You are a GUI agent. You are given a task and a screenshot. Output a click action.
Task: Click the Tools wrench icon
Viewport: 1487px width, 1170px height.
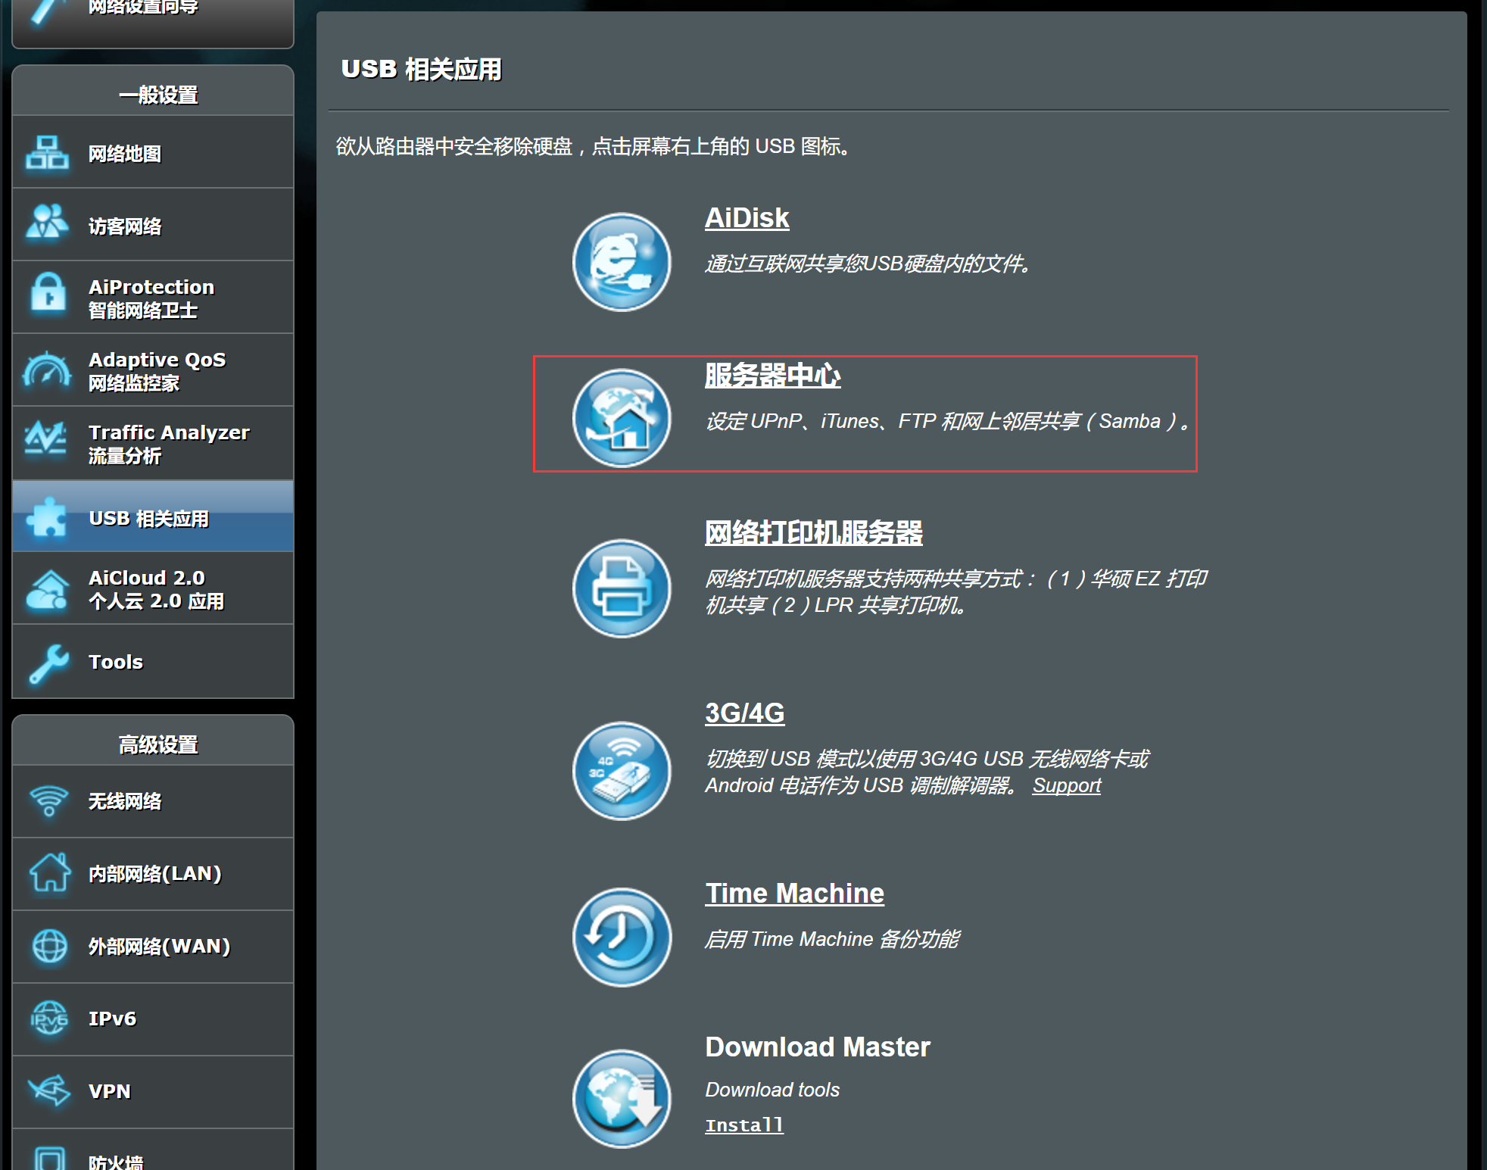tap(48, 663)
